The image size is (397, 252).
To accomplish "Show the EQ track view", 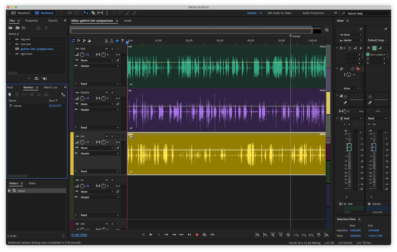I will coord(89,41).
